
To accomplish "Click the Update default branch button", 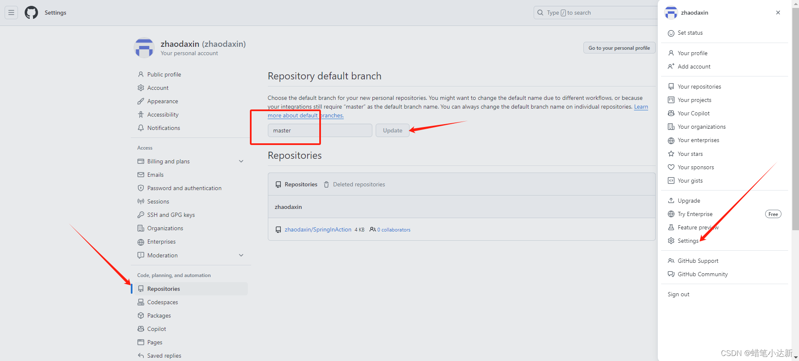I will 392,130.
